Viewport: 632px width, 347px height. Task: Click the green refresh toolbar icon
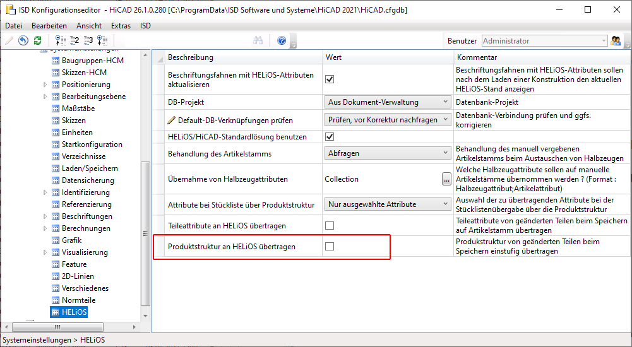click(37, 40)
